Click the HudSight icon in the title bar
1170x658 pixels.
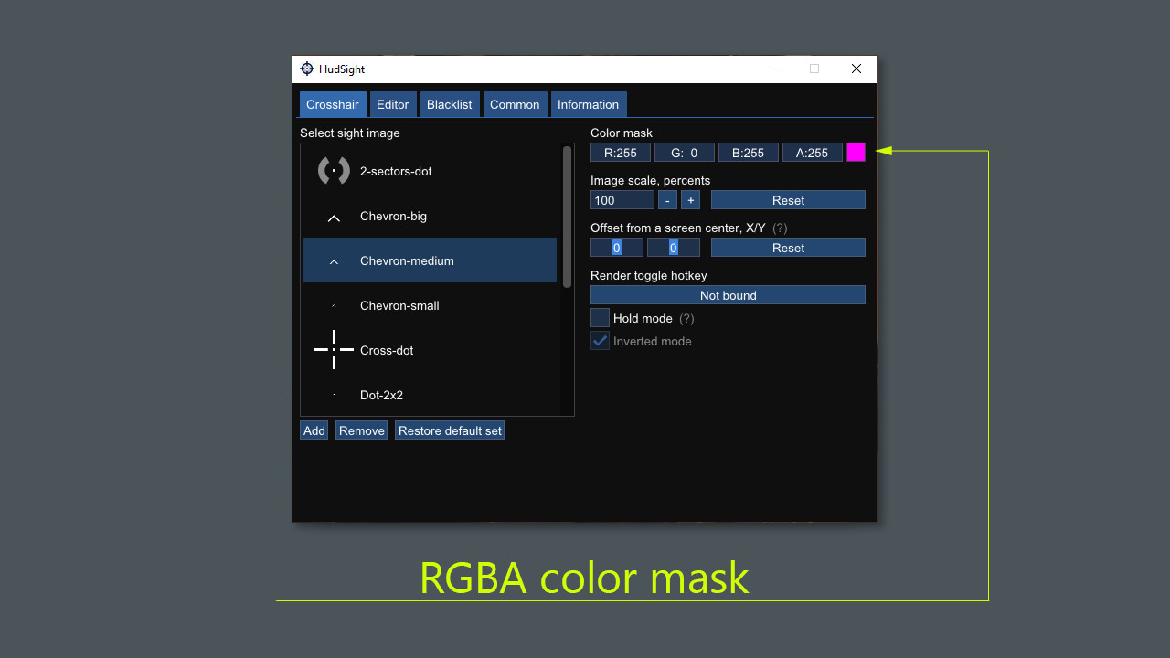click(x=309, y=69)
